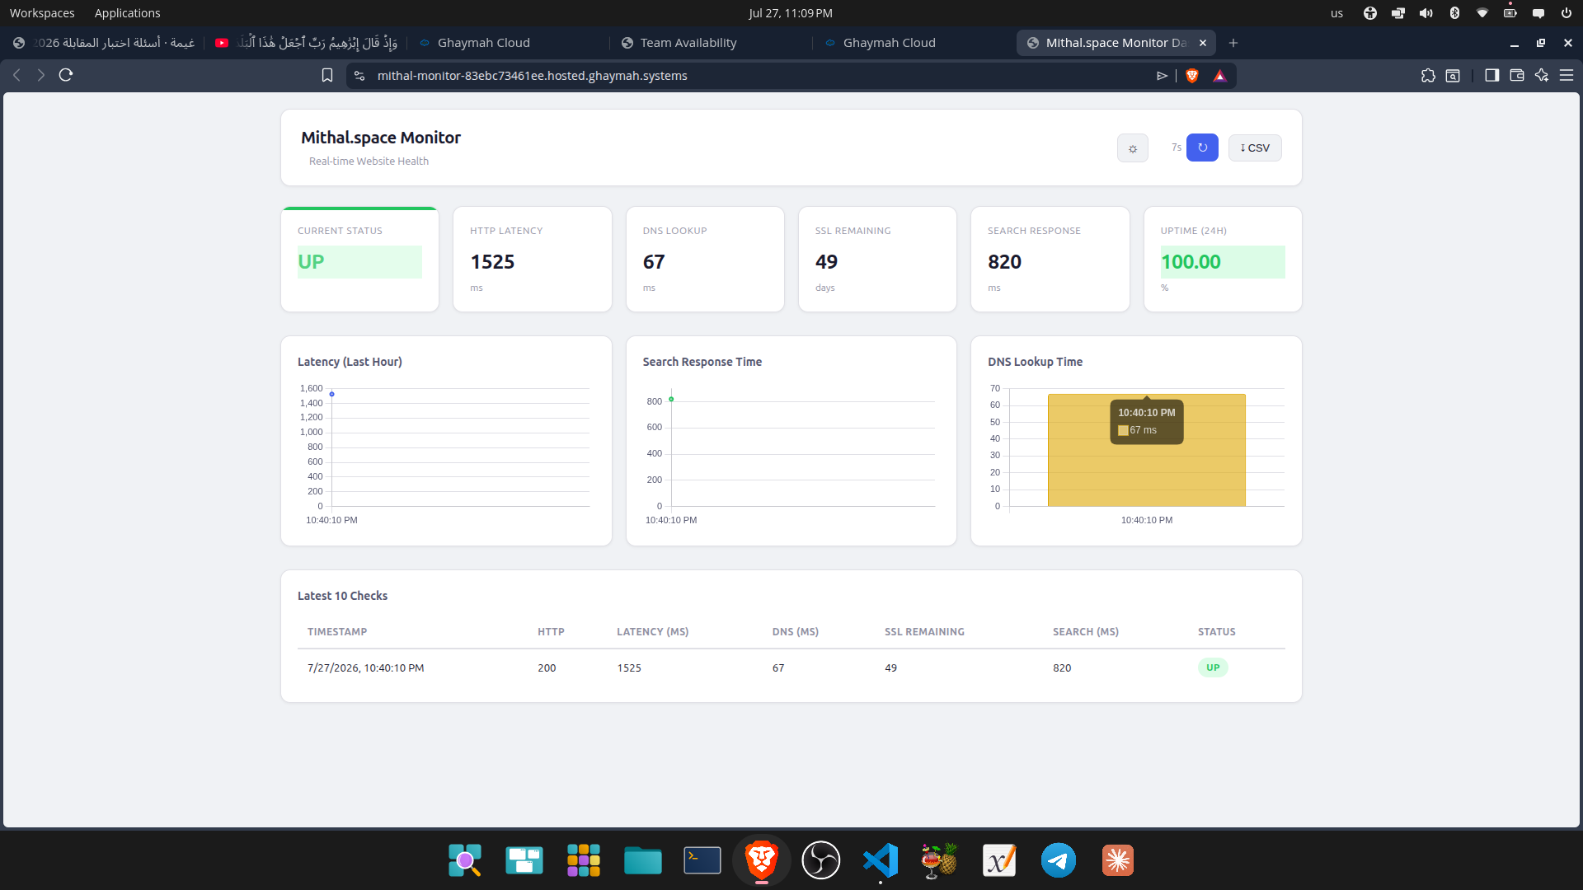Open the browser hamburger menu

1567,75
